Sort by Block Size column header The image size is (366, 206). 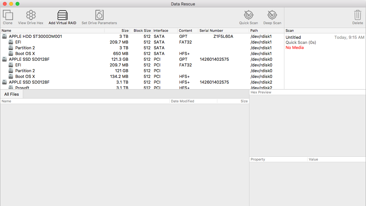(141, 31)
